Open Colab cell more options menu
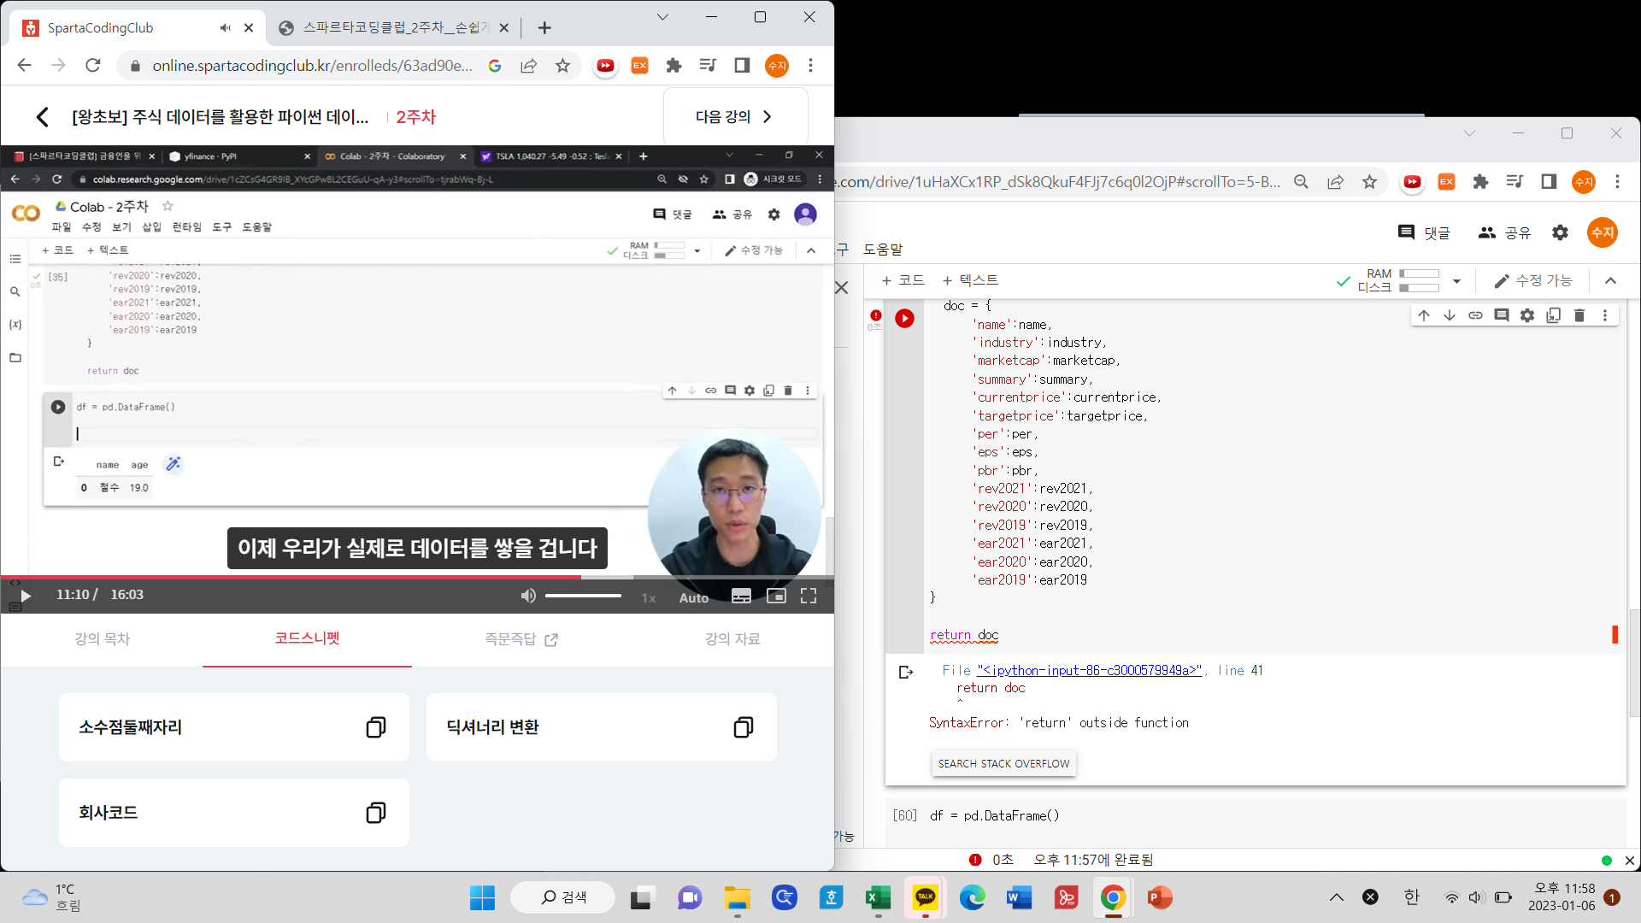This screenshot has height=923, width=1641. click(1605, 315)
